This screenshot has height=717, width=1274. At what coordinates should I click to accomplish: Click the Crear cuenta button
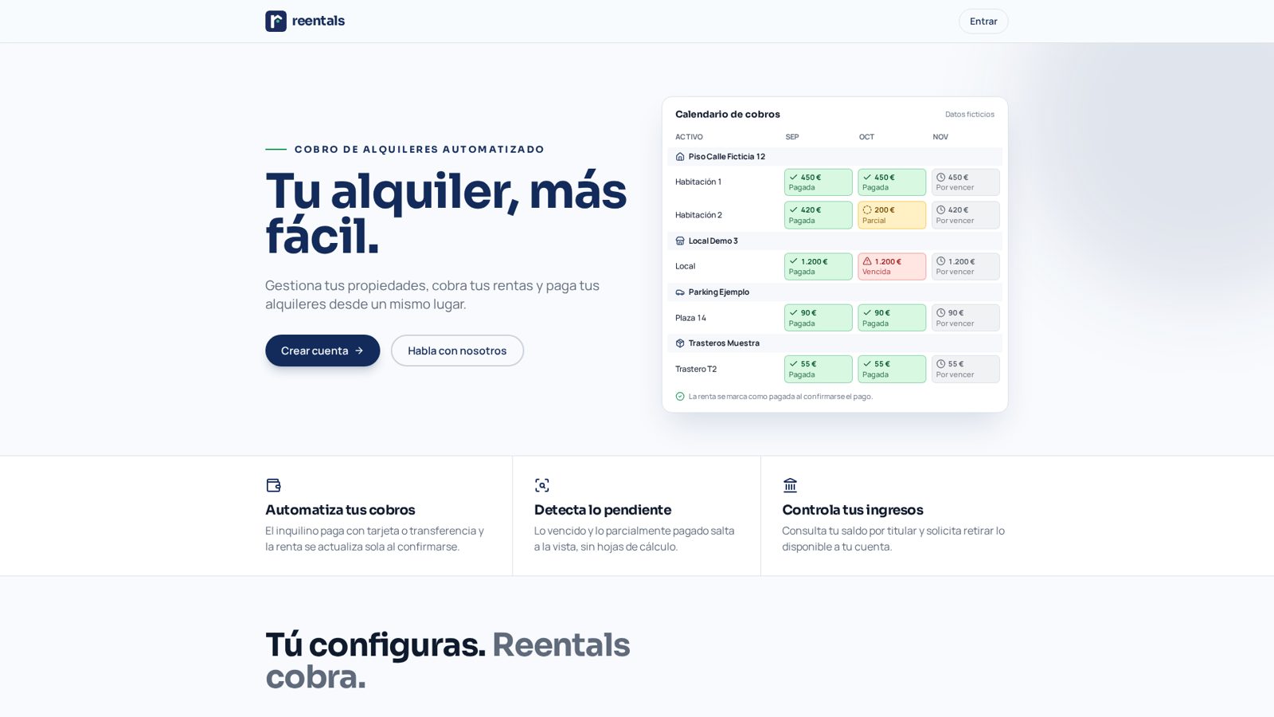pos(322,351)
